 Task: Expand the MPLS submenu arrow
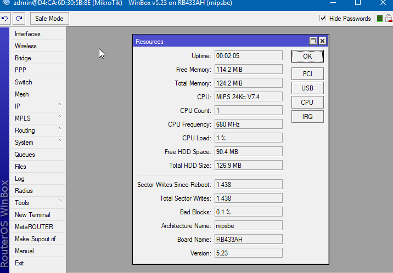(x=60, y=117)
